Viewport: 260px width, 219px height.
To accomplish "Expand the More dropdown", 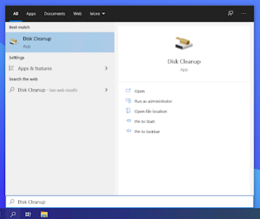I will point(97,14).
